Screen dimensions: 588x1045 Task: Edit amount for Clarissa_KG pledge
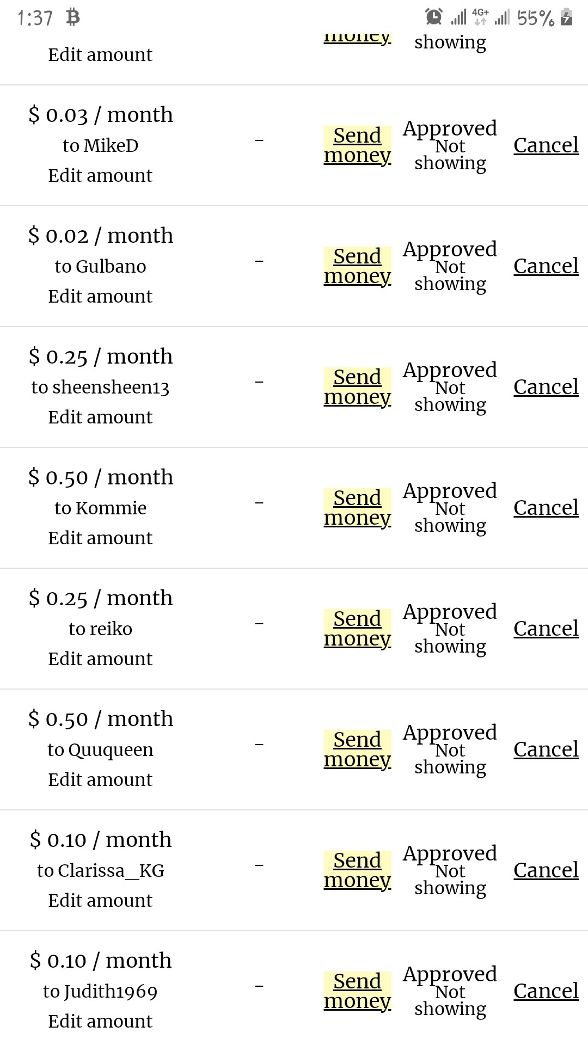[100, 900]
